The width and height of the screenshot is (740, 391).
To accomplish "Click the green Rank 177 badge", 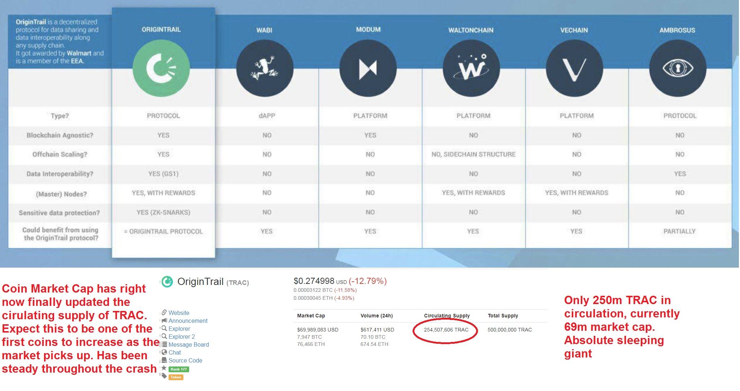I will pos(179,369).
